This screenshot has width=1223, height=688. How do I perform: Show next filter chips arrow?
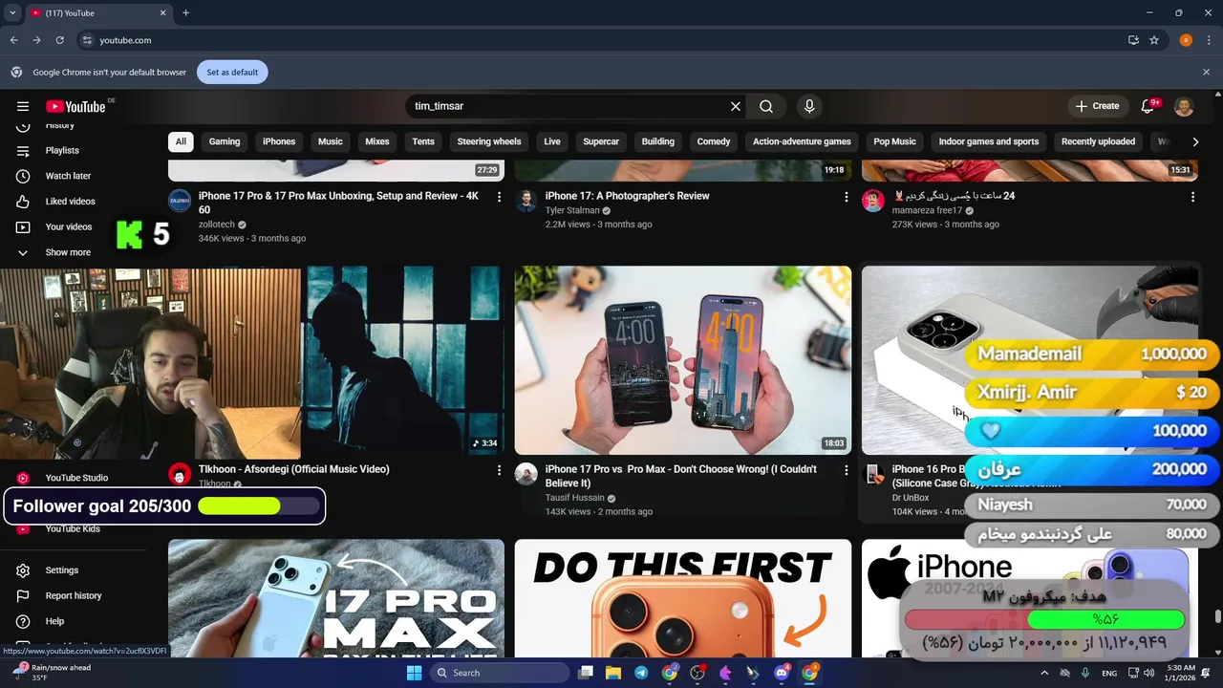(x=1195, y=141)
